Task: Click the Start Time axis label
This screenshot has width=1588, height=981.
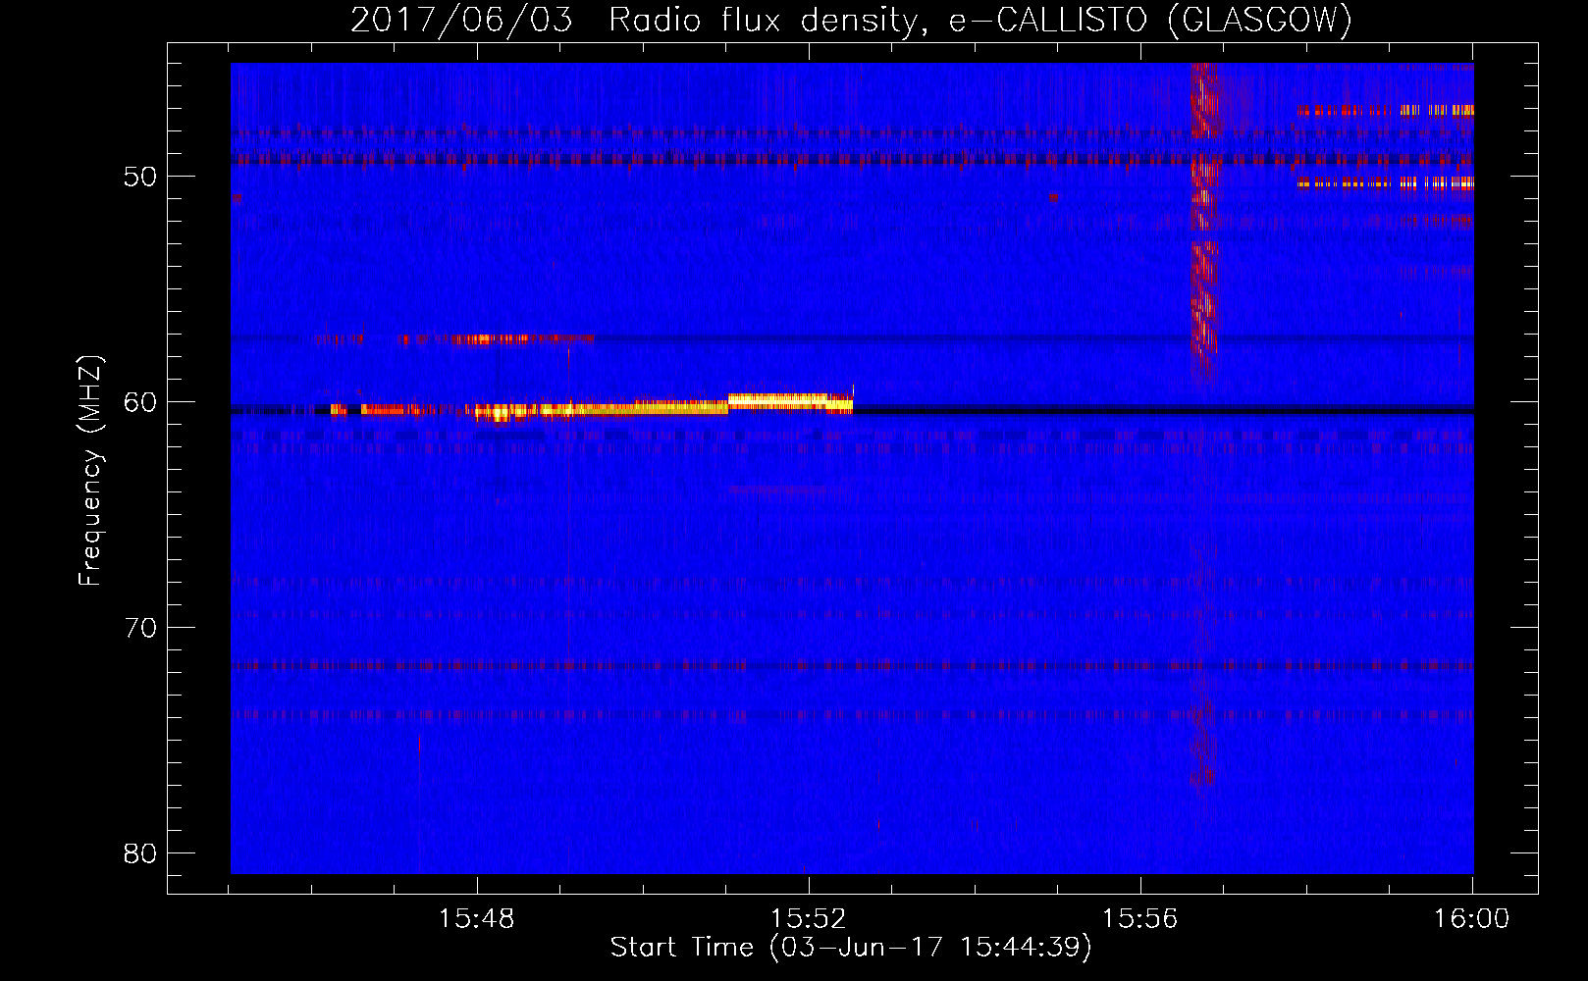Action: pos(851,948)
